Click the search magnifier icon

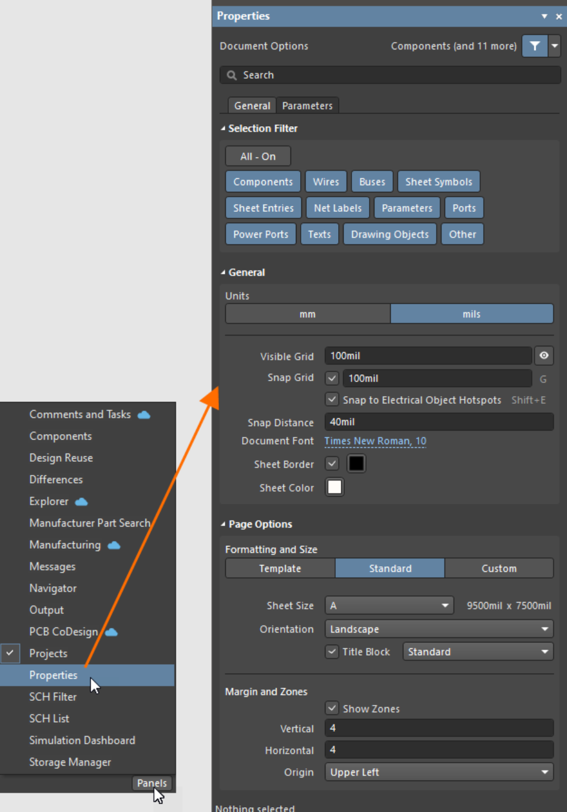231,75
